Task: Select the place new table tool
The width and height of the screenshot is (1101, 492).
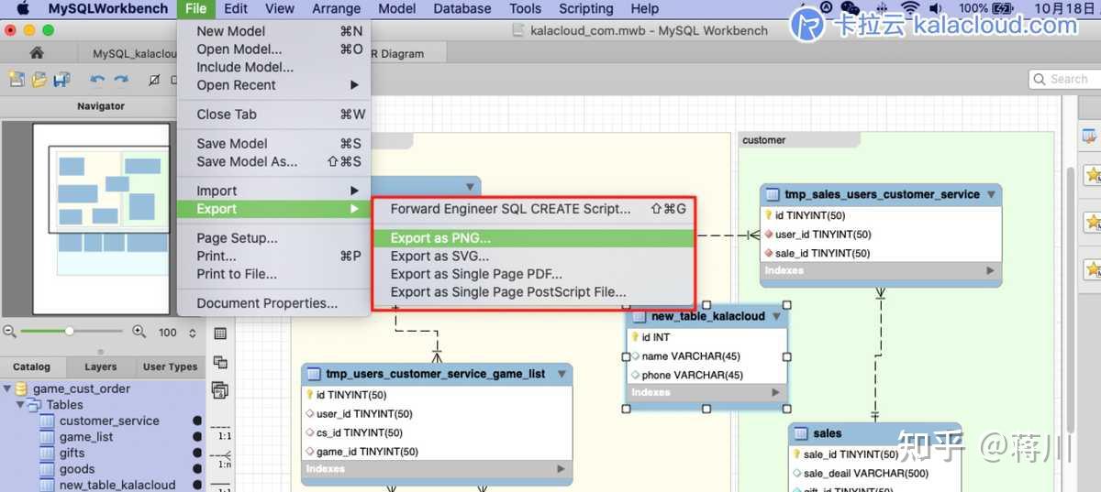Action: coord(220,334)
